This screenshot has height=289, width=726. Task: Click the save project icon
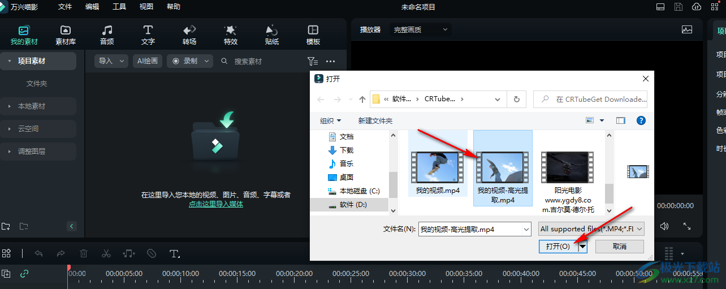click(x=679, y=7)
